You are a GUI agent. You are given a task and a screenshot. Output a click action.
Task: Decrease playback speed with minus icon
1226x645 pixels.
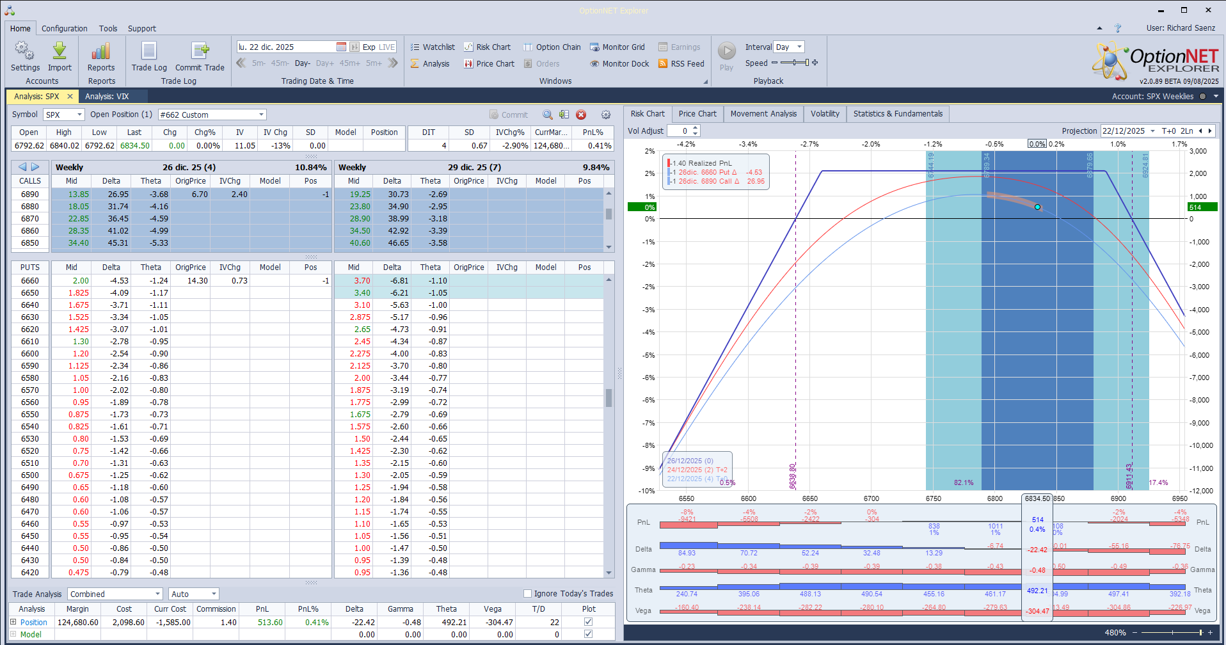click(x=774, y=63)
